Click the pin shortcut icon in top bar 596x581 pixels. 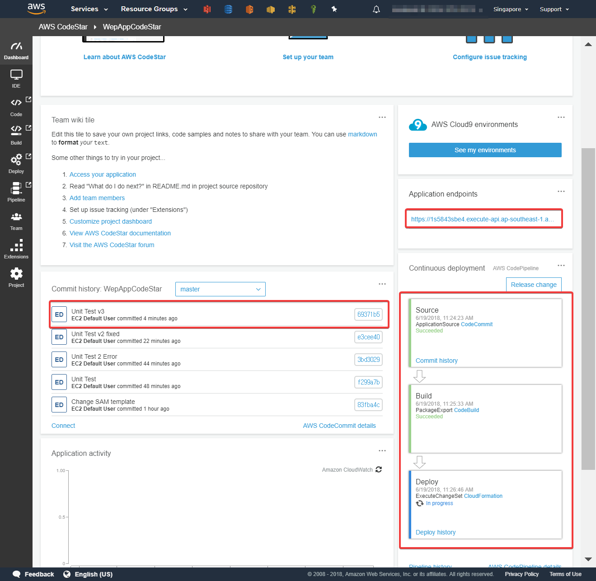point(334,9)
